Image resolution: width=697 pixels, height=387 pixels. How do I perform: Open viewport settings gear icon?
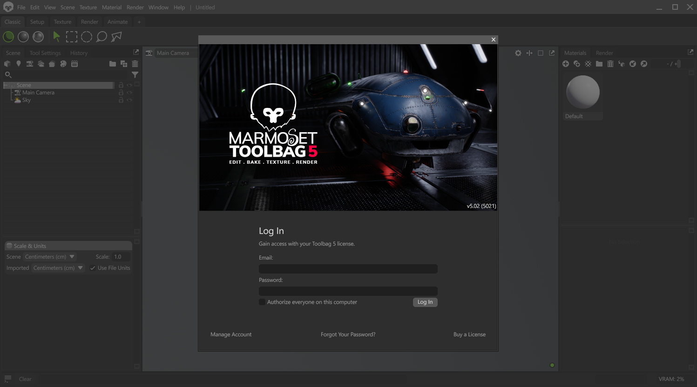(518, 53)
